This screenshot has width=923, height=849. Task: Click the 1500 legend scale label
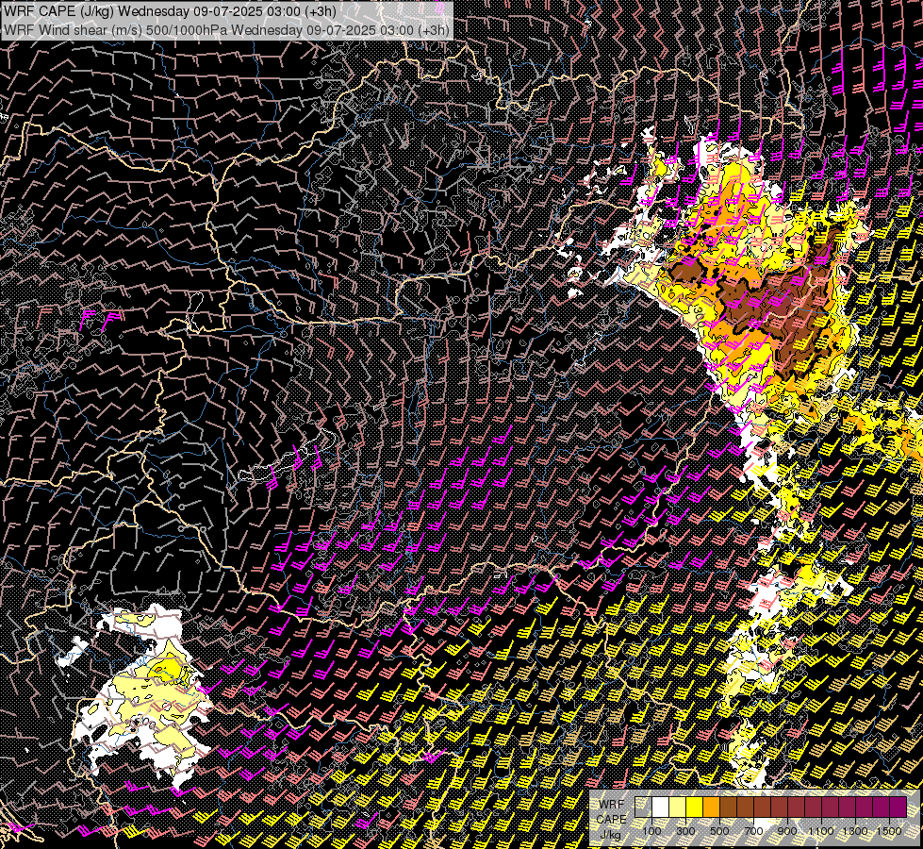coord(889,831)
